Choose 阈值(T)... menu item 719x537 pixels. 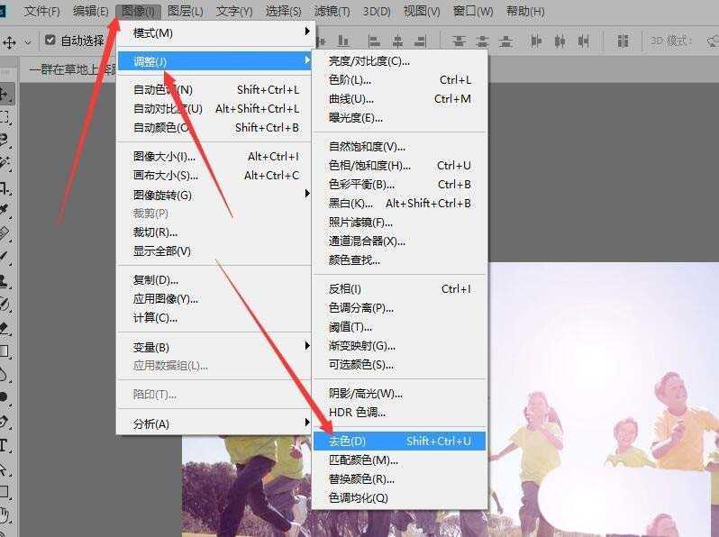(x=399, y=327)
